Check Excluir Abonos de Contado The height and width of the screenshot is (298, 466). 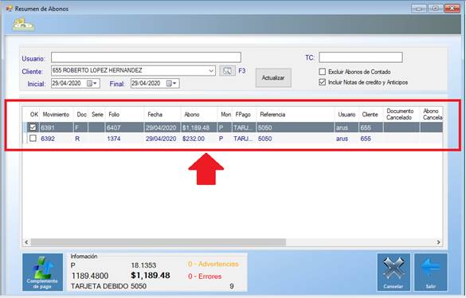coord(322,72)
